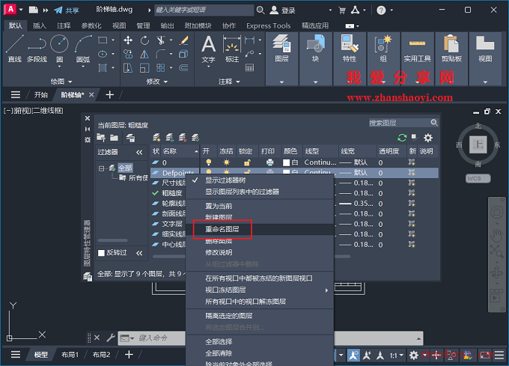Switch to the 开始 start file tab

(x=41, y=95)
